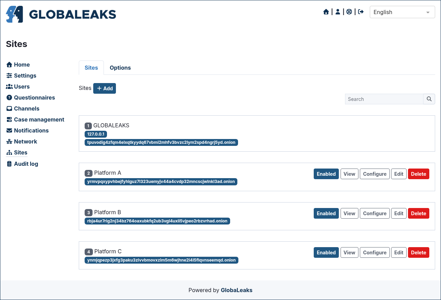Click Configure for Platform B
This screenshot has height=300, width=441.
pos(375,213)
